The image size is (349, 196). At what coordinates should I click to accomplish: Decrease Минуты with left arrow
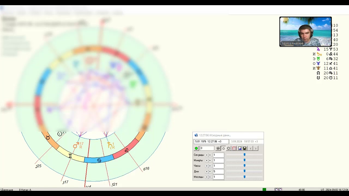tap(206, 161)
